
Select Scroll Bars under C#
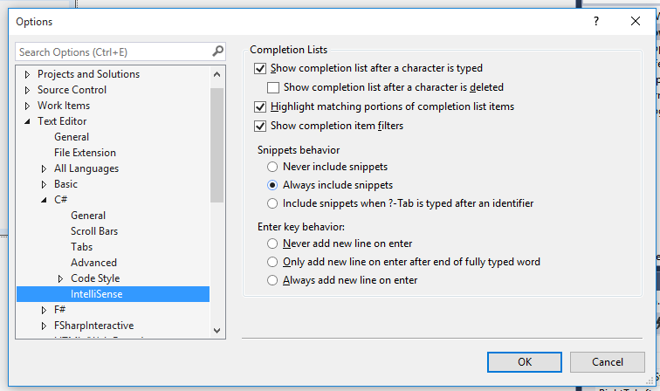click(x=94, y=231)
